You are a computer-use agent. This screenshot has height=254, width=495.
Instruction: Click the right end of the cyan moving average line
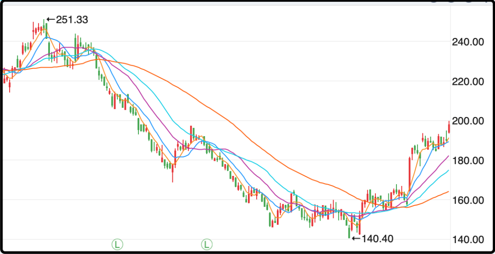(447, 170)
